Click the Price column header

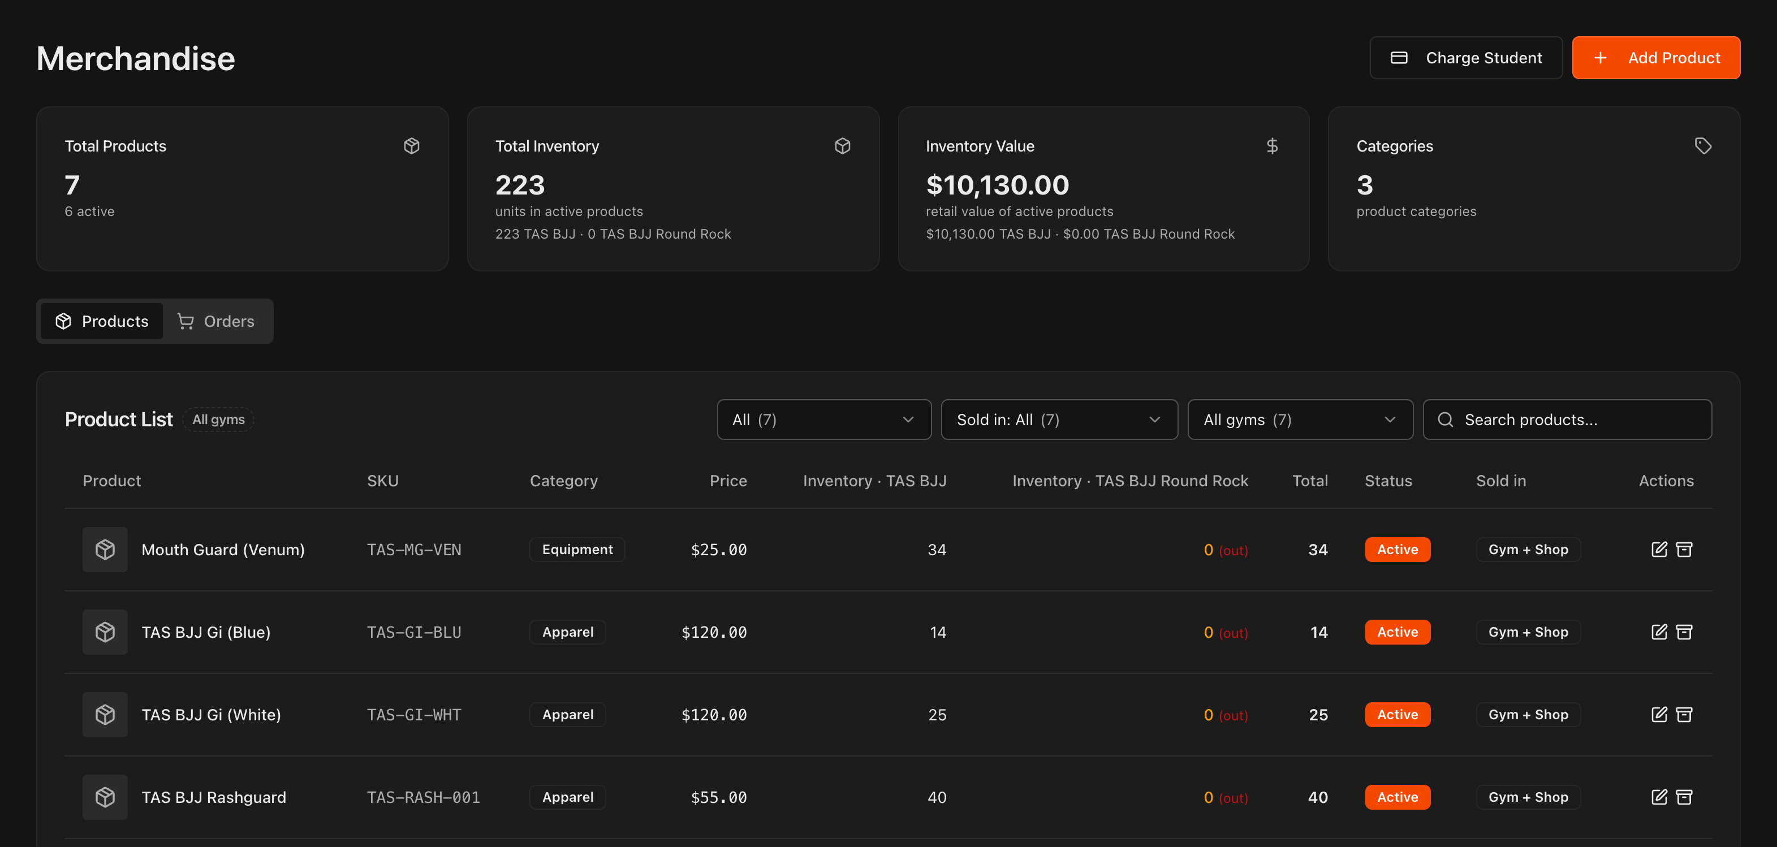pyautogui.click(x=728, y=481)
